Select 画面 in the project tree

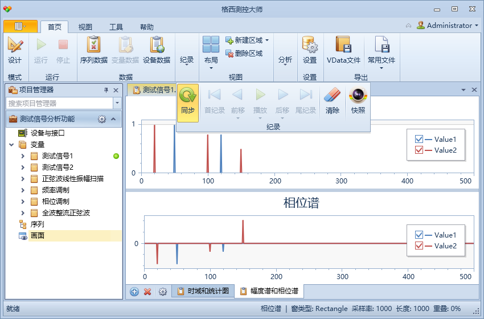[x=38, y=236]
